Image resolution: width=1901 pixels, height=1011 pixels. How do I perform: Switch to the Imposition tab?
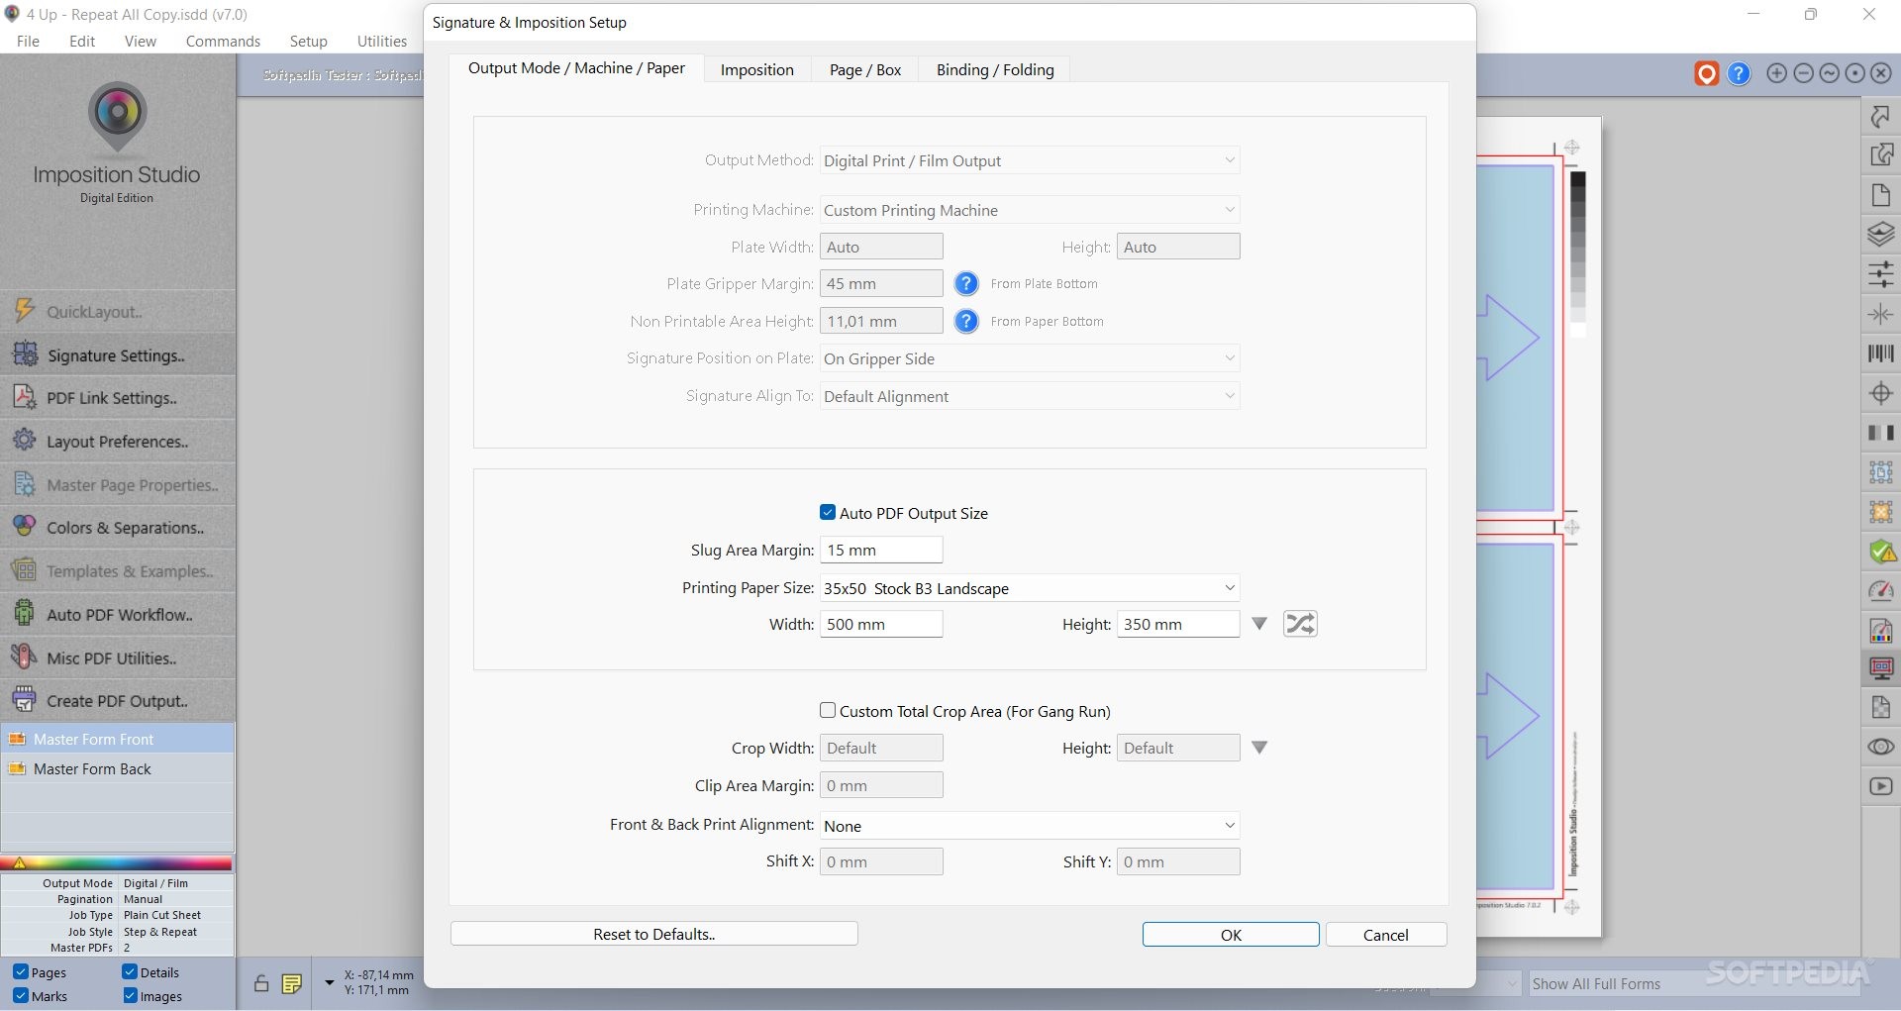click(757, 69)
